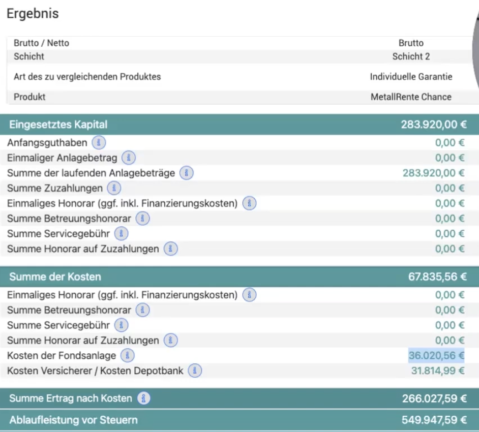Click info icon for Summe Servicegebühr under Eingesetztes Kapital
This screenshot has height=432, width=479.
pos(122,234)
